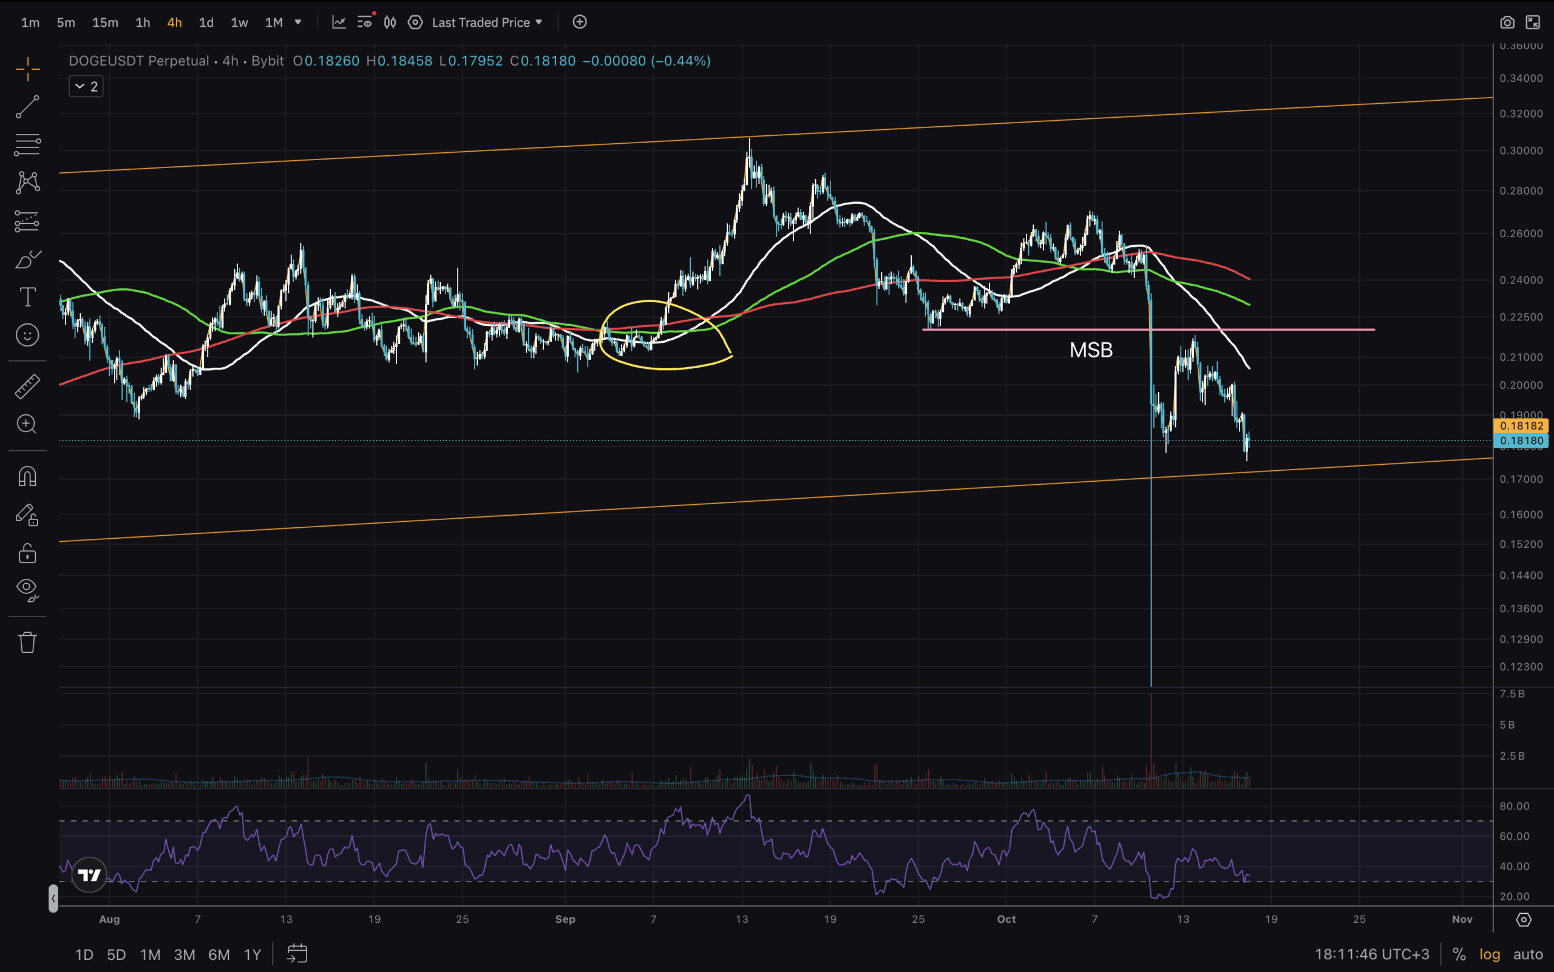Select the trend line drawing tool
Image resolution: width=1554 pixels, height=972 pixels.
click(x=27, y=107)
